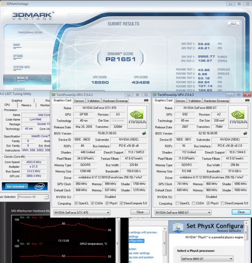Click Core Speed value 4503.8 MHz
The width and height of the screenshot is (252, 263).
coord(34,162)
